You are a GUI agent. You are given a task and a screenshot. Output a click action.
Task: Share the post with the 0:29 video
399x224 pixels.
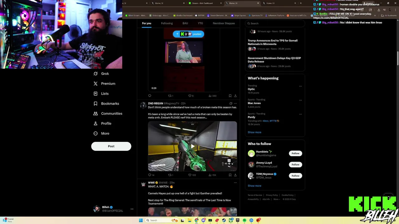235,96
